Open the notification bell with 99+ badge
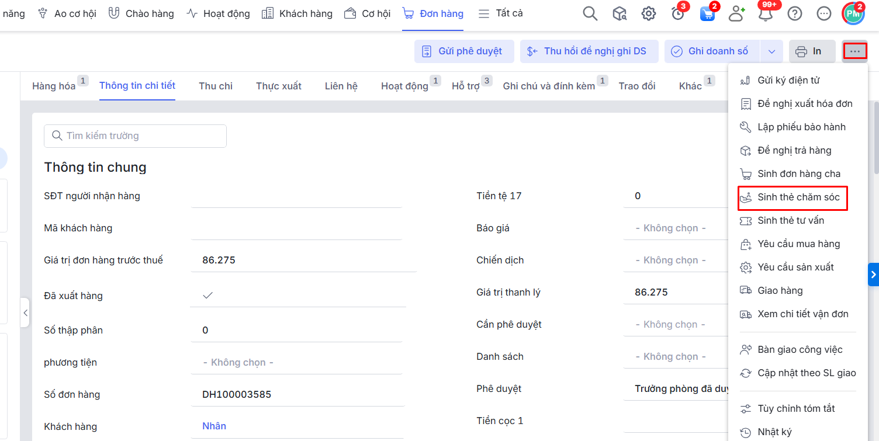The width and height of the screenshot is (879, 441). click(x=766, y=14)
